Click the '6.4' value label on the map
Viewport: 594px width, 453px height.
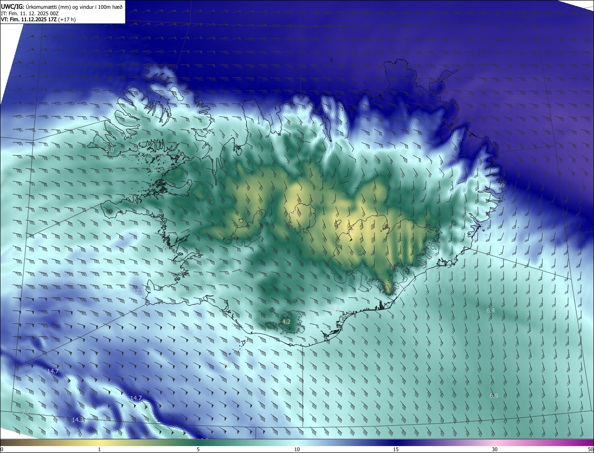tap(491, 310)
